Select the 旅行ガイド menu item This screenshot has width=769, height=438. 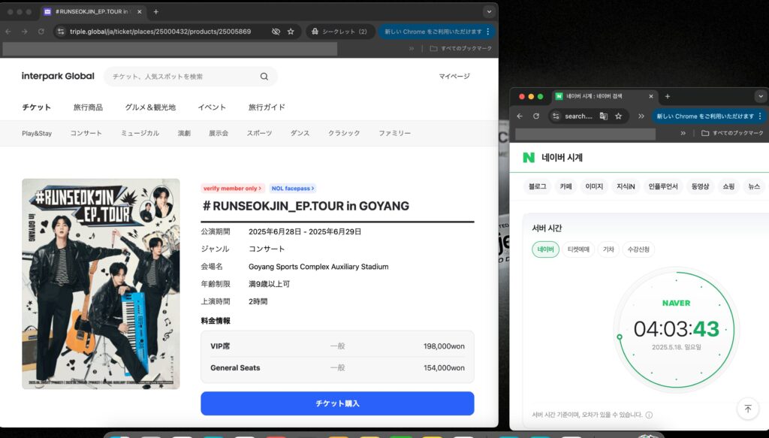coord(267,107)
